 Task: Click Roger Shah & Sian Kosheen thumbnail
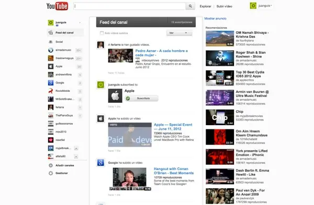click(220, 58)
